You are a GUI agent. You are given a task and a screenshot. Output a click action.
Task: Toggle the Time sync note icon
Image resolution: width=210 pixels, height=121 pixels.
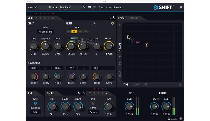(35, 103)
